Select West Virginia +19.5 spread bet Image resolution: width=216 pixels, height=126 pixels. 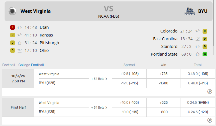coord(129,74)
